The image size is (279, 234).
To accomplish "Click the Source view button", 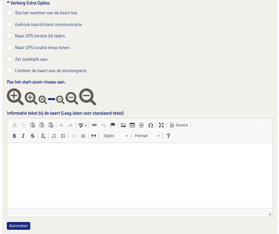I will click(179, 125).
